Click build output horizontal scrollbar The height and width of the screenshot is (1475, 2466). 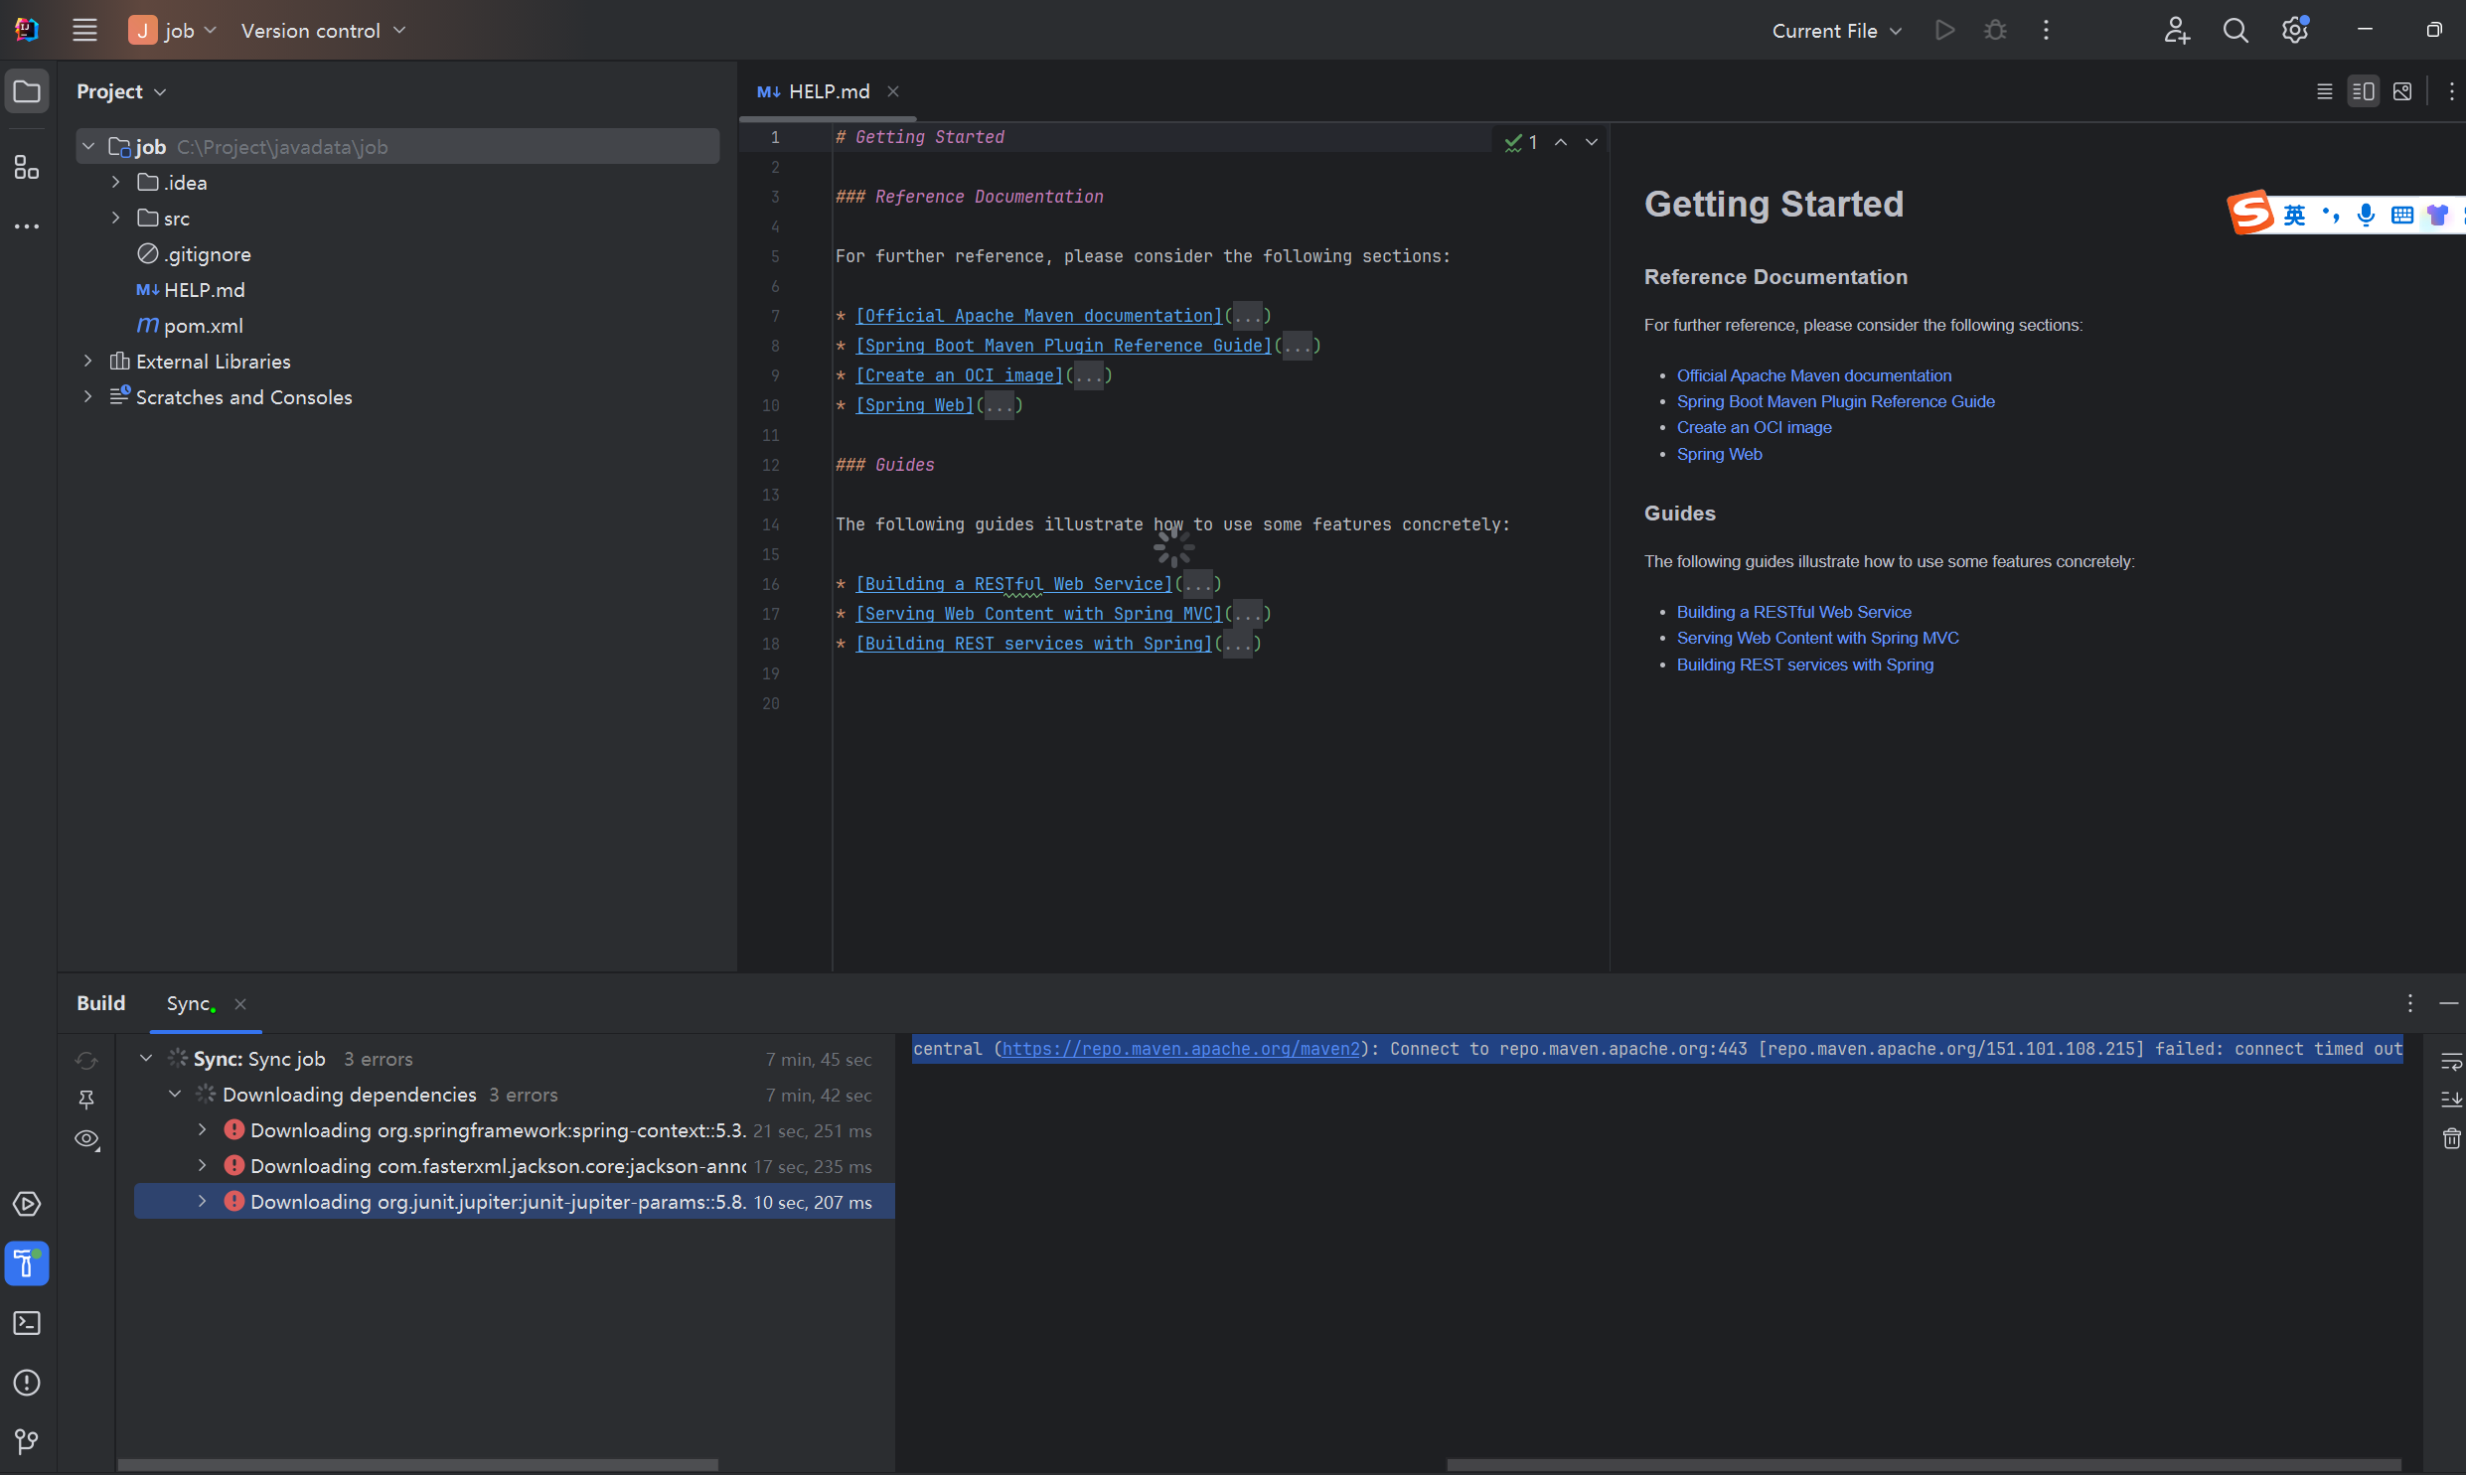[x=1924, y=1465]
